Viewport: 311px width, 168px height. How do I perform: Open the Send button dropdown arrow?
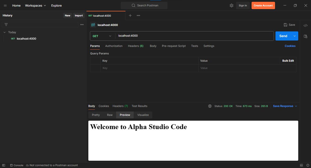coord(295,36)
